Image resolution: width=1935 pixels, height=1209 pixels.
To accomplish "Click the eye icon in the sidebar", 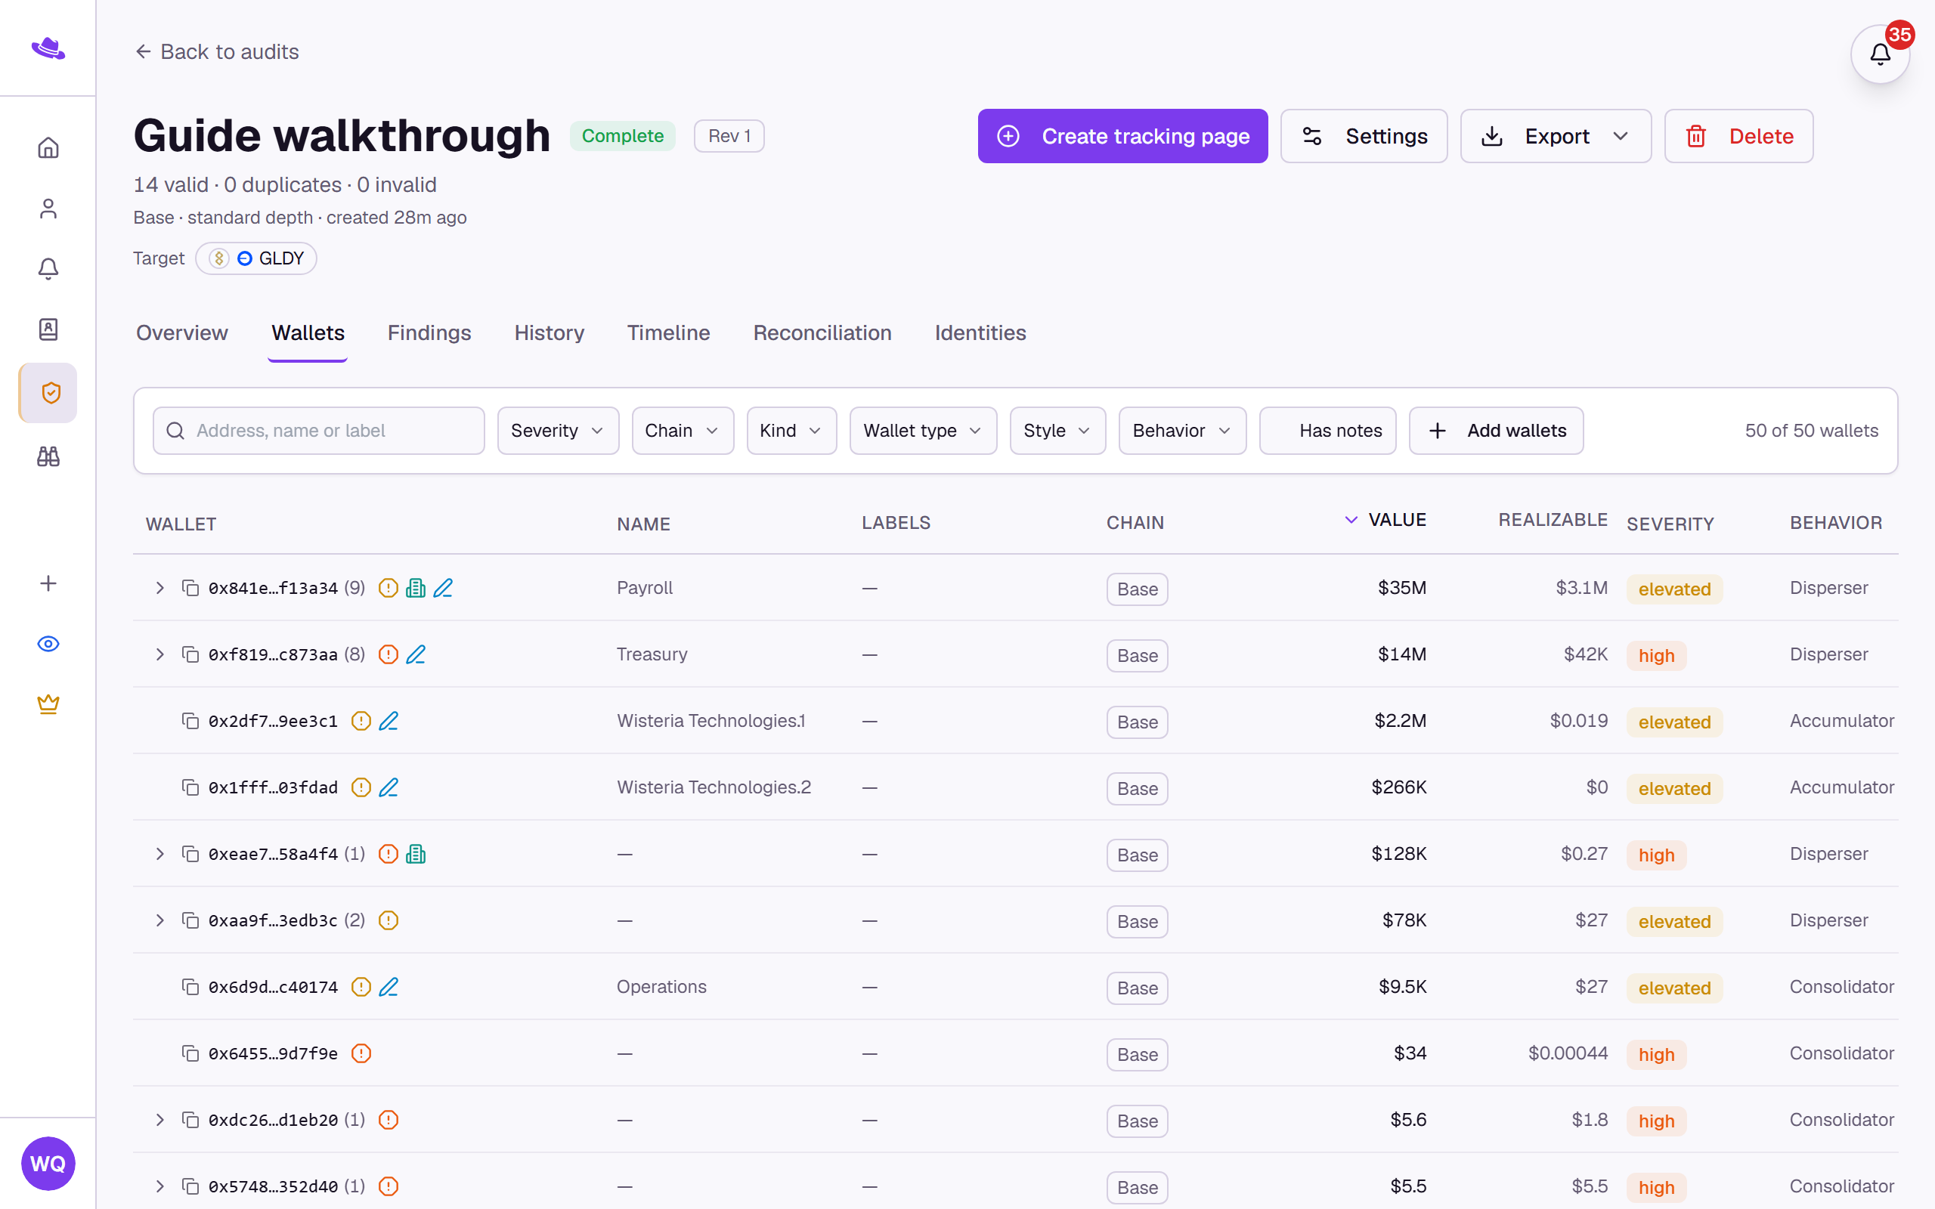I will click(48, 644).
